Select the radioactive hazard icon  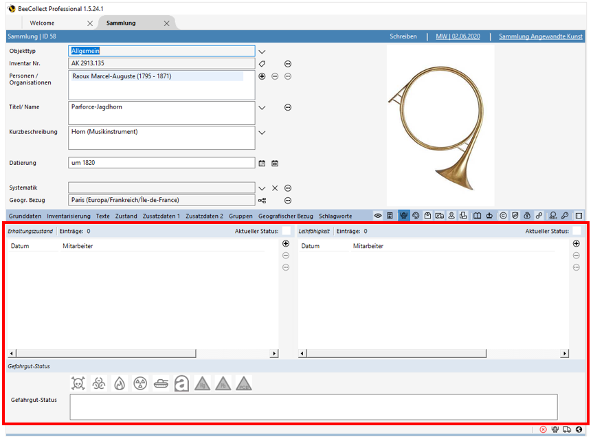[140, 383]
